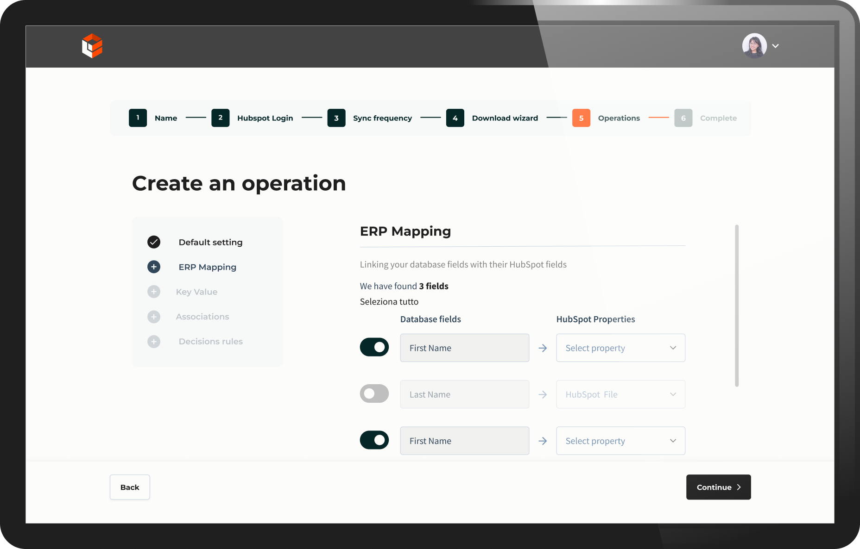Expand the HubSpot File dropdown
The width and height of the screenshot is (860, 549).
[x=620, y=394]
